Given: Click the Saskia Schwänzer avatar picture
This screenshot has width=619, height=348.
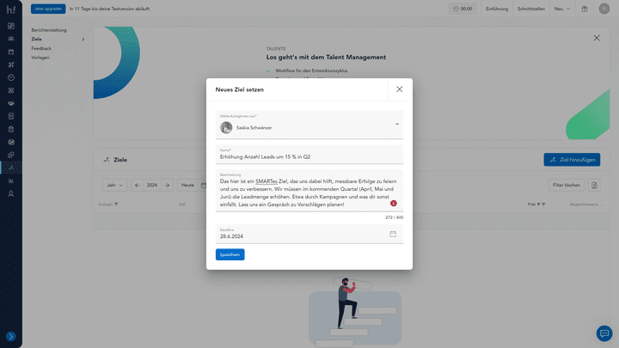Looking at the screenshot, I should click(226, 127).
